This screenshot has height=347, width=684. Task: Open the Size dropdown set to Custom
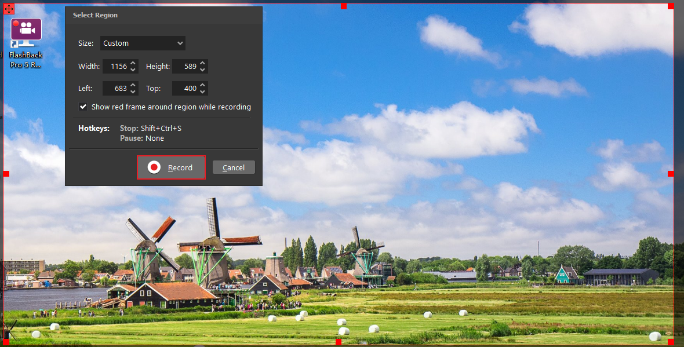click(x=143, y=43)
